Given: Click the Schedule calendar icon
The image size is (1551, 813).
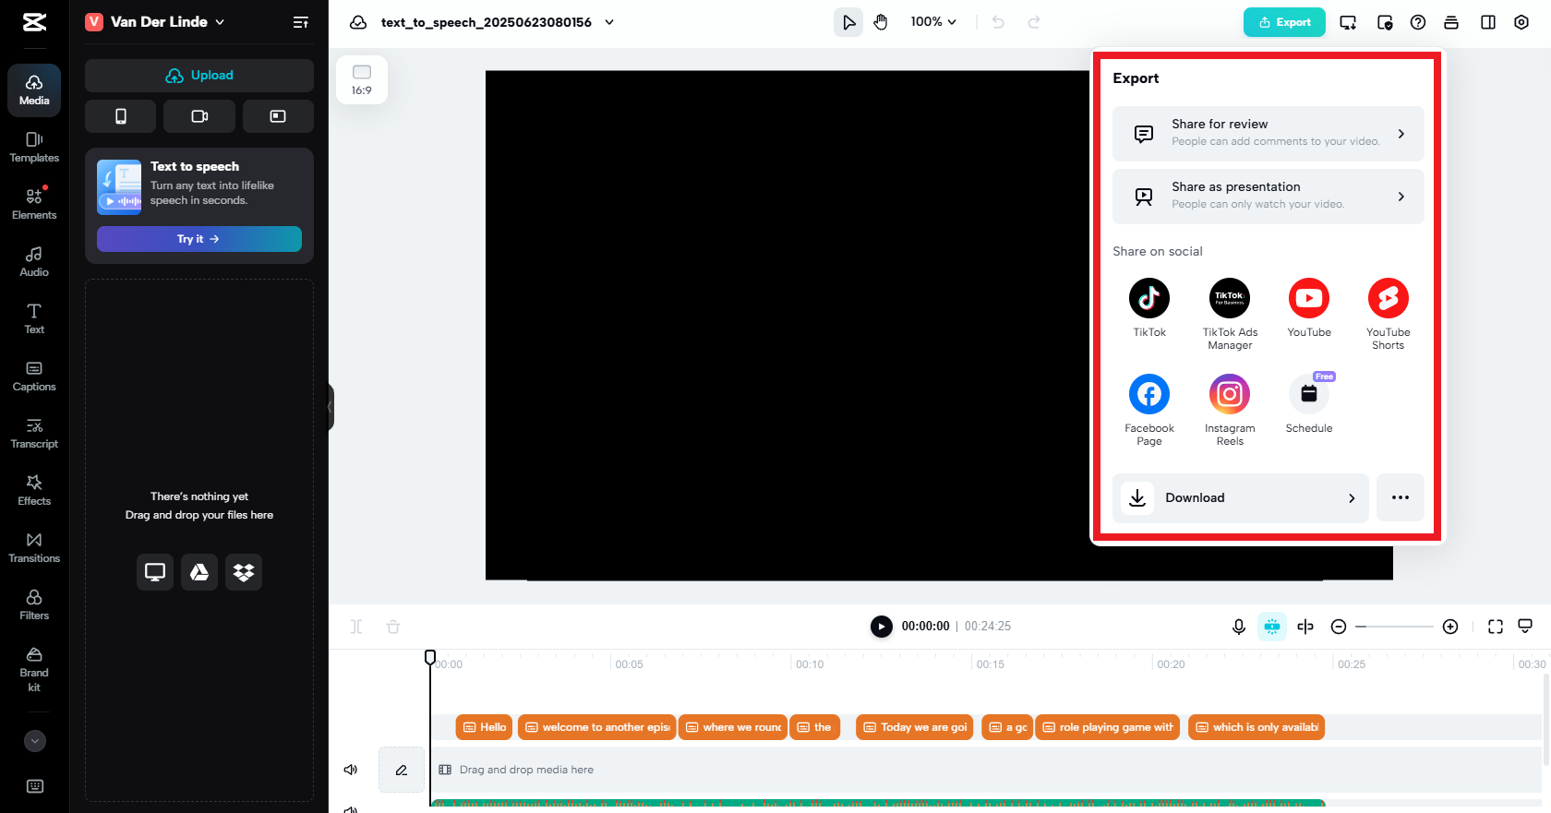Looking at the screenshot, I should 1308,394.
